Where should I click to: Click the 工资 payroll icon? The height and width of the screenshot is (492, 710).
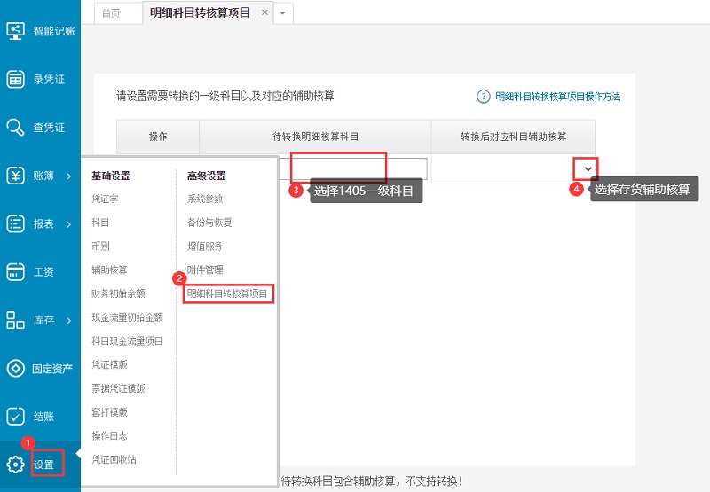pyautogui.click(x=16, y=271)
